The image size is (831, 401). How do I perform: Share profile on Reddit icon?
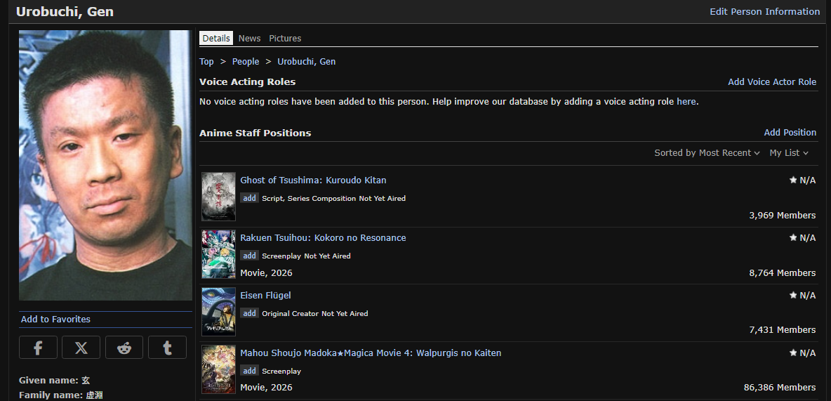(124, 348)
